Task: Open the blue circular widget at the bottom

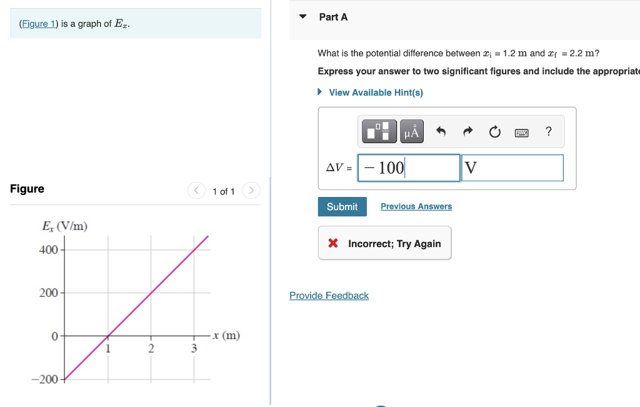Action: pos(381,405)
